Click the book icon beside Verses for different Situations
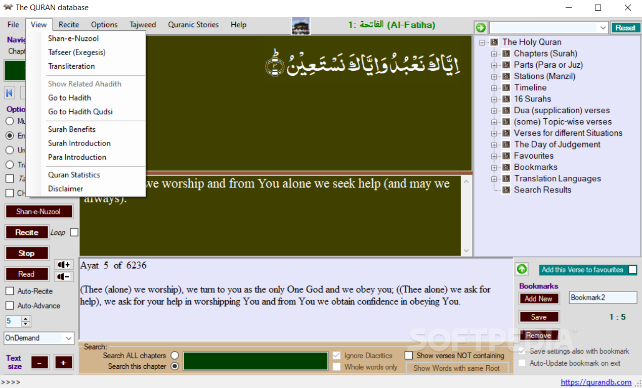The image size is (642, 388). coord(505,133)
